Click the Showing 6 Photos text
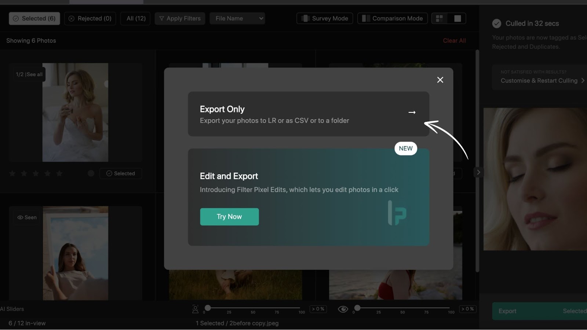Screen dimensions: 587x330 coord(31,41)
